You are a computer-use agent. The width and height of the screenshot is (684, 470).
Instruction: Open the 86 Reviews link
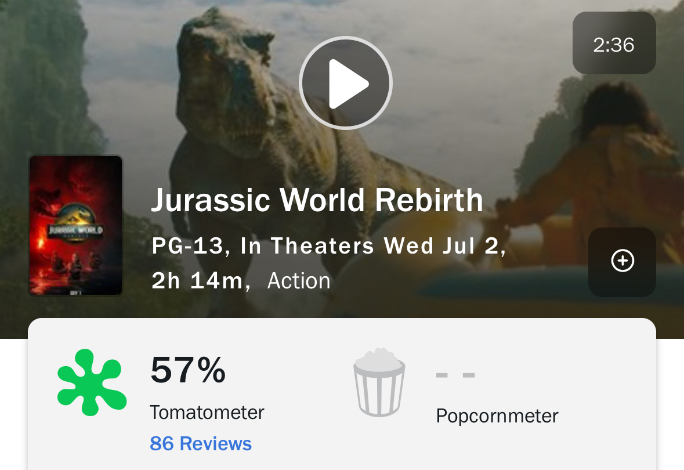pyautogui.click(x=201, y=444)
